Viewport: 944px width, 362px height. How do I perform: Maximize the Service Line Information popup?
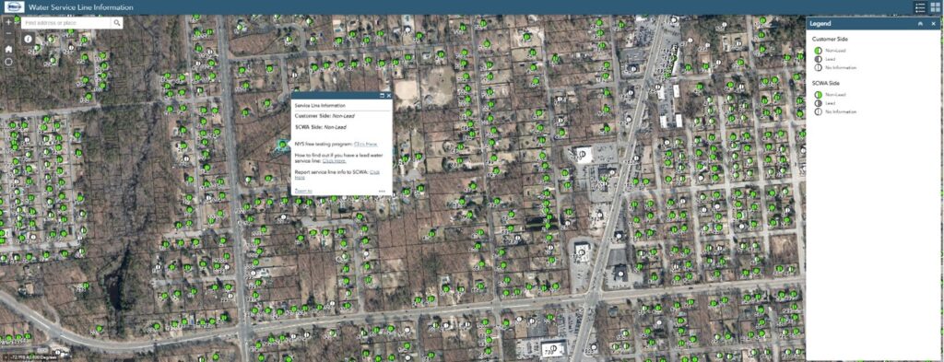tap(383, 96)
